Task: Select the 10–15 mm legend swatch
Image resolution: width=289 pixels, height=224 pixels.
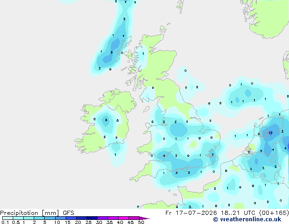Action: coord(61,218)
